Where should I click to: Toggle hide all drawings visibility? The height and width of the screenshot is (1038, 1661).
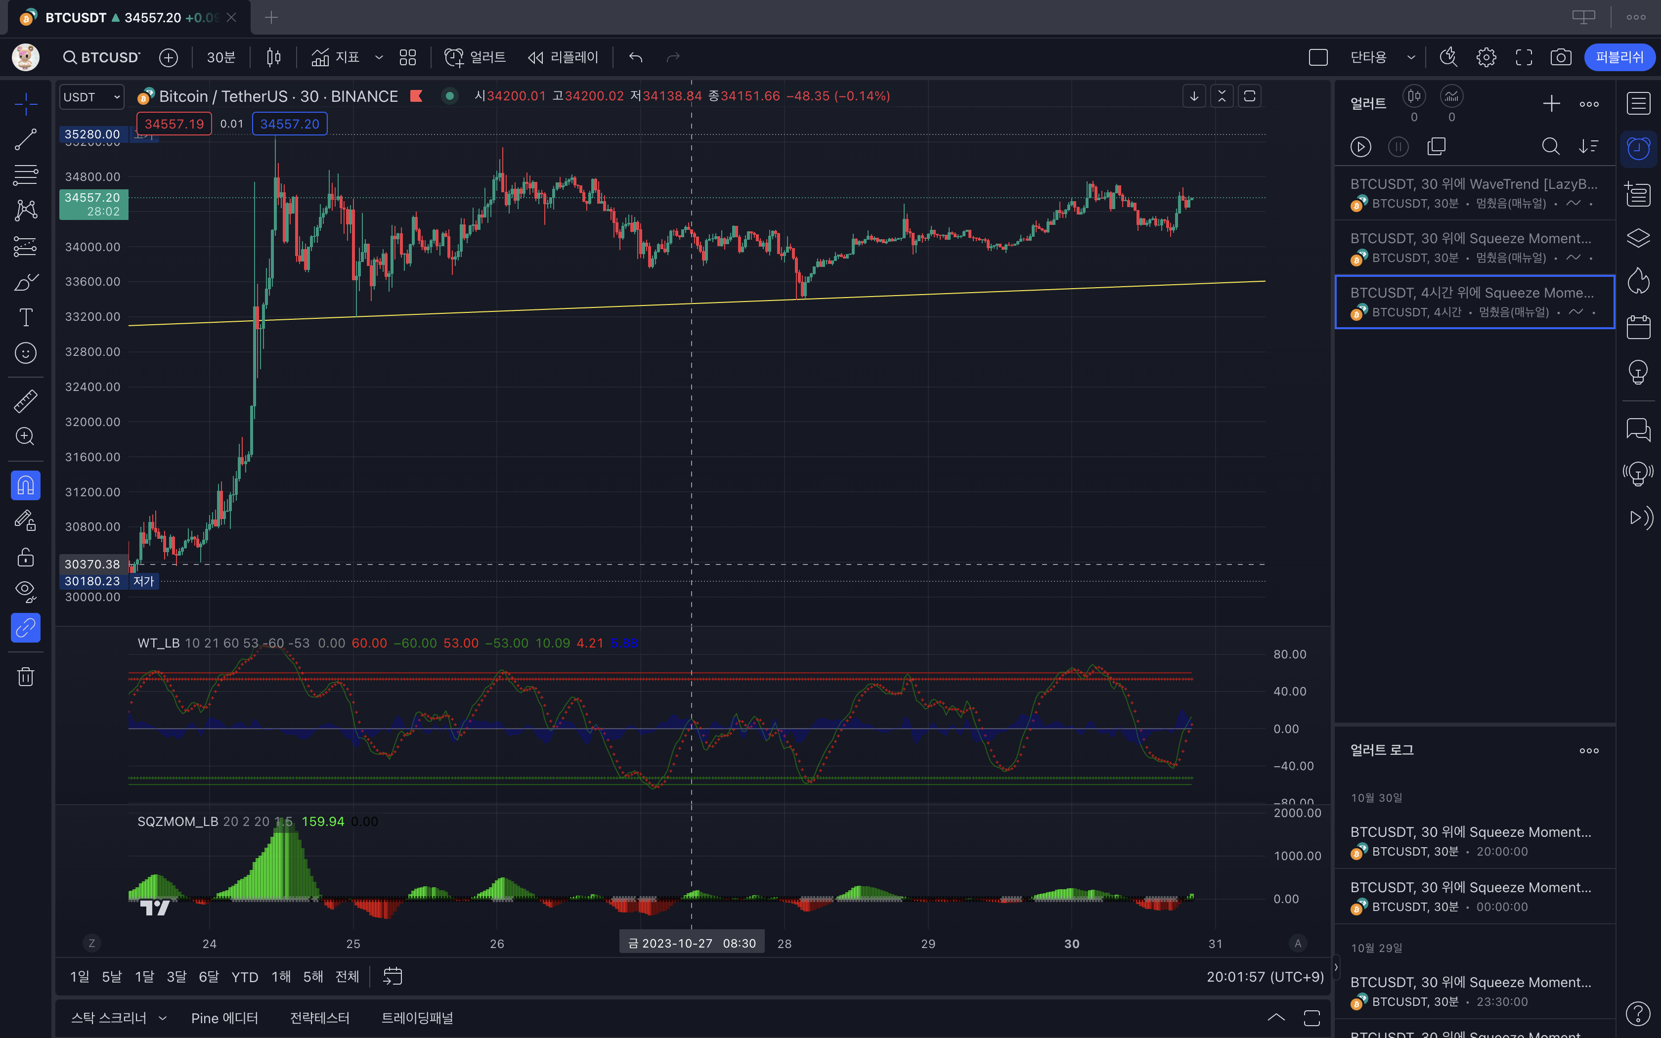[x=25, y=592]
